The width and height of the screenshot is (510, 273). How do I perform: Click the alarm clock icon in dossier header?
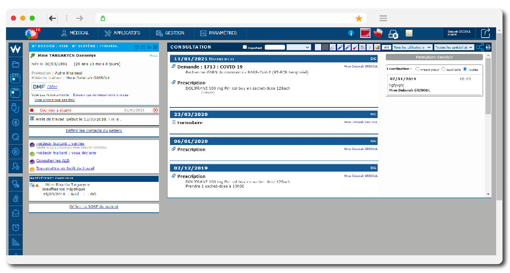pyautogui.click(x=137, y=47)
